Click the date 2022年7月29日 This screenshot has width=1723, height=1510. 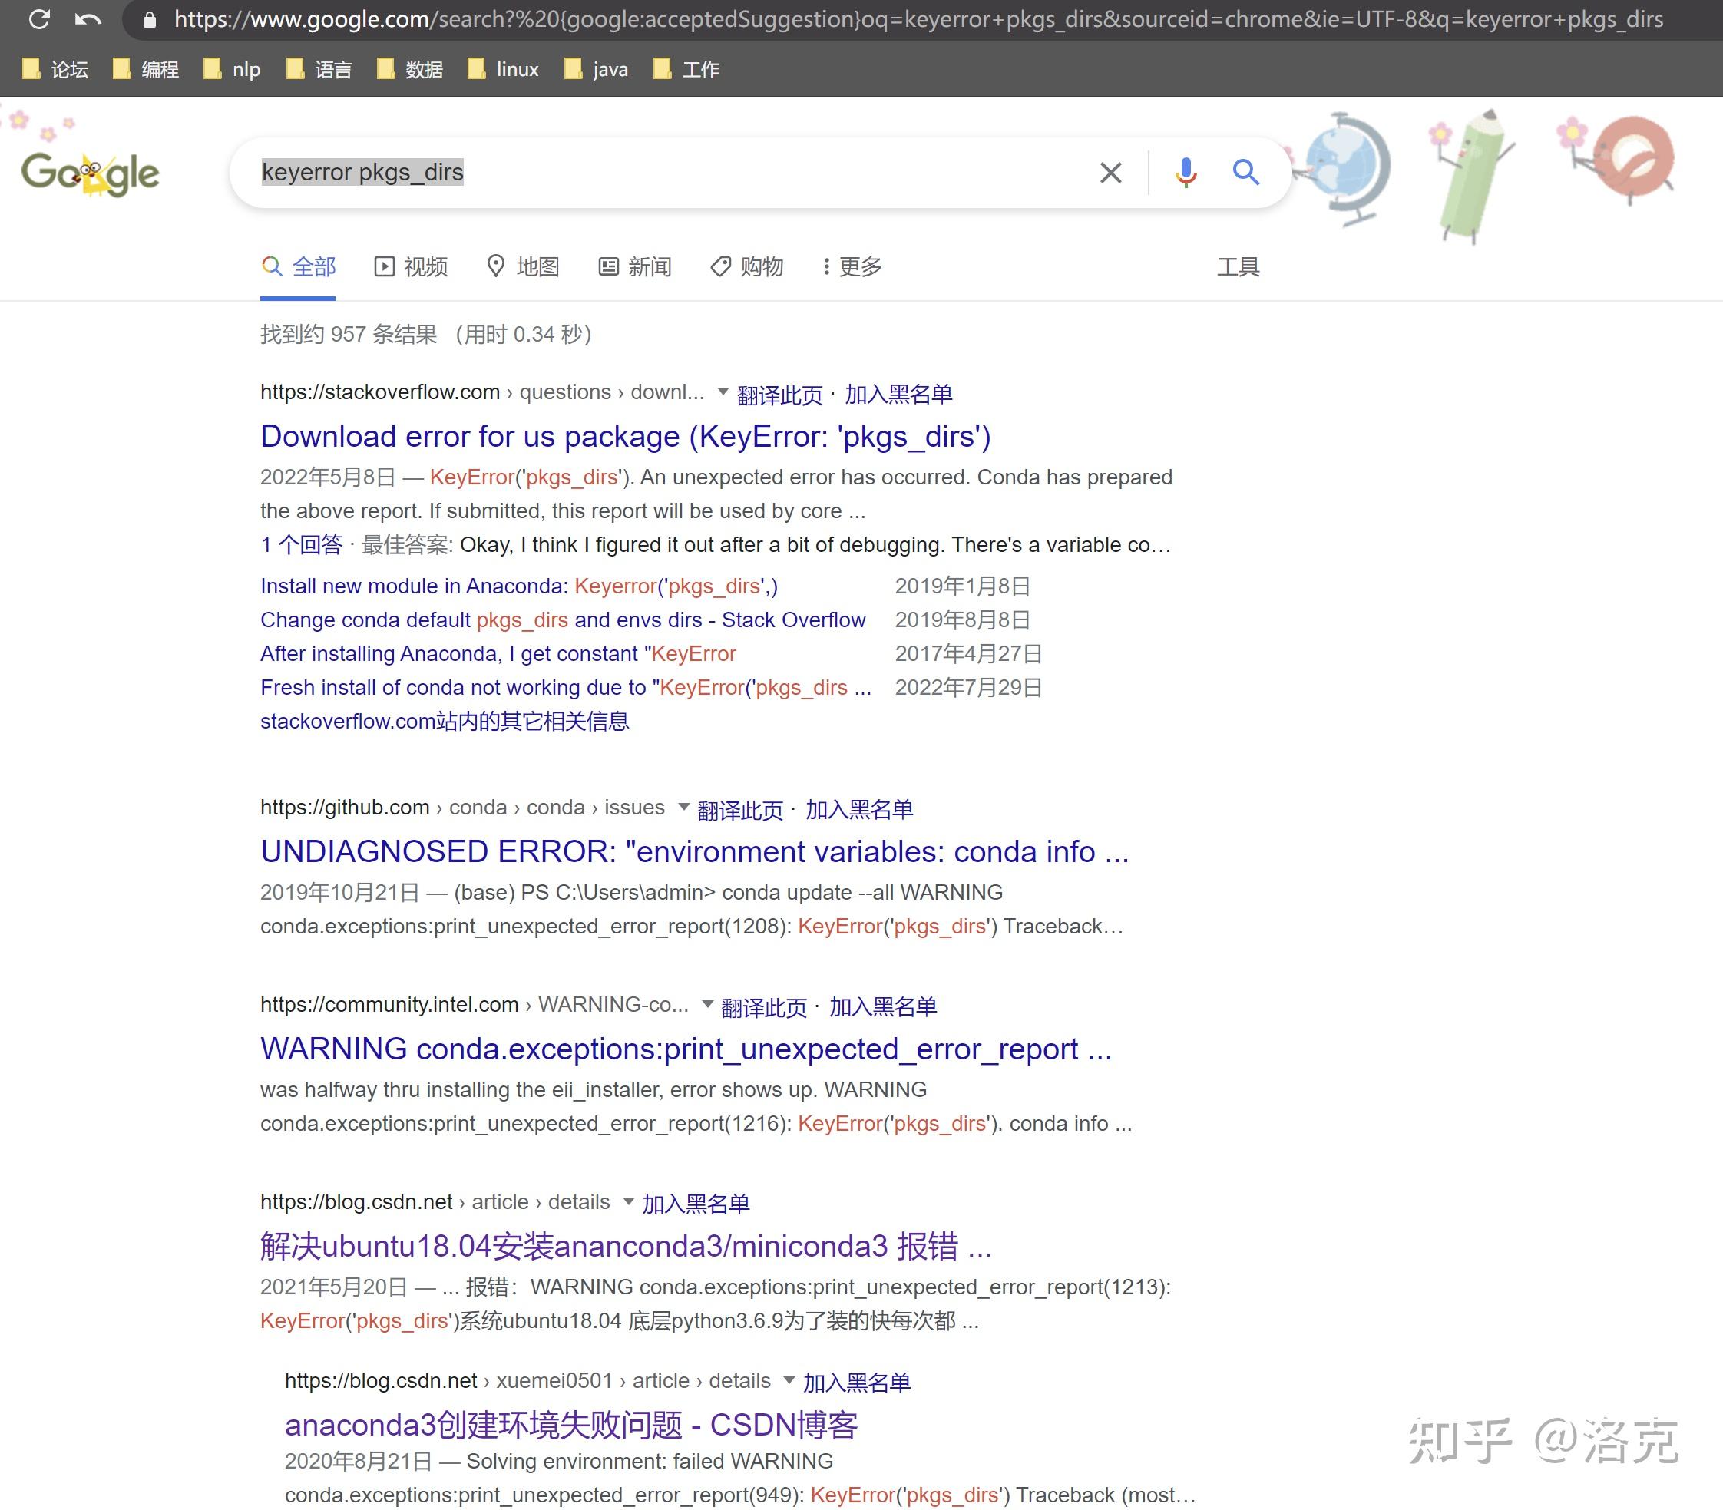pos(968,688)
